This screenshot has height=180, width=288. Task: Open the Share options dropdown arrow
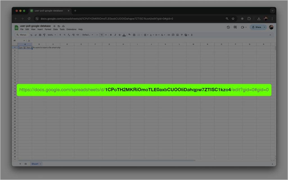click(265, 27)
